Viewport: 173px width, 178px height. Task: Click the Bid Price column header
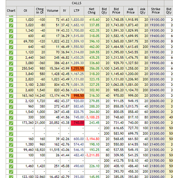pos(116,11)
